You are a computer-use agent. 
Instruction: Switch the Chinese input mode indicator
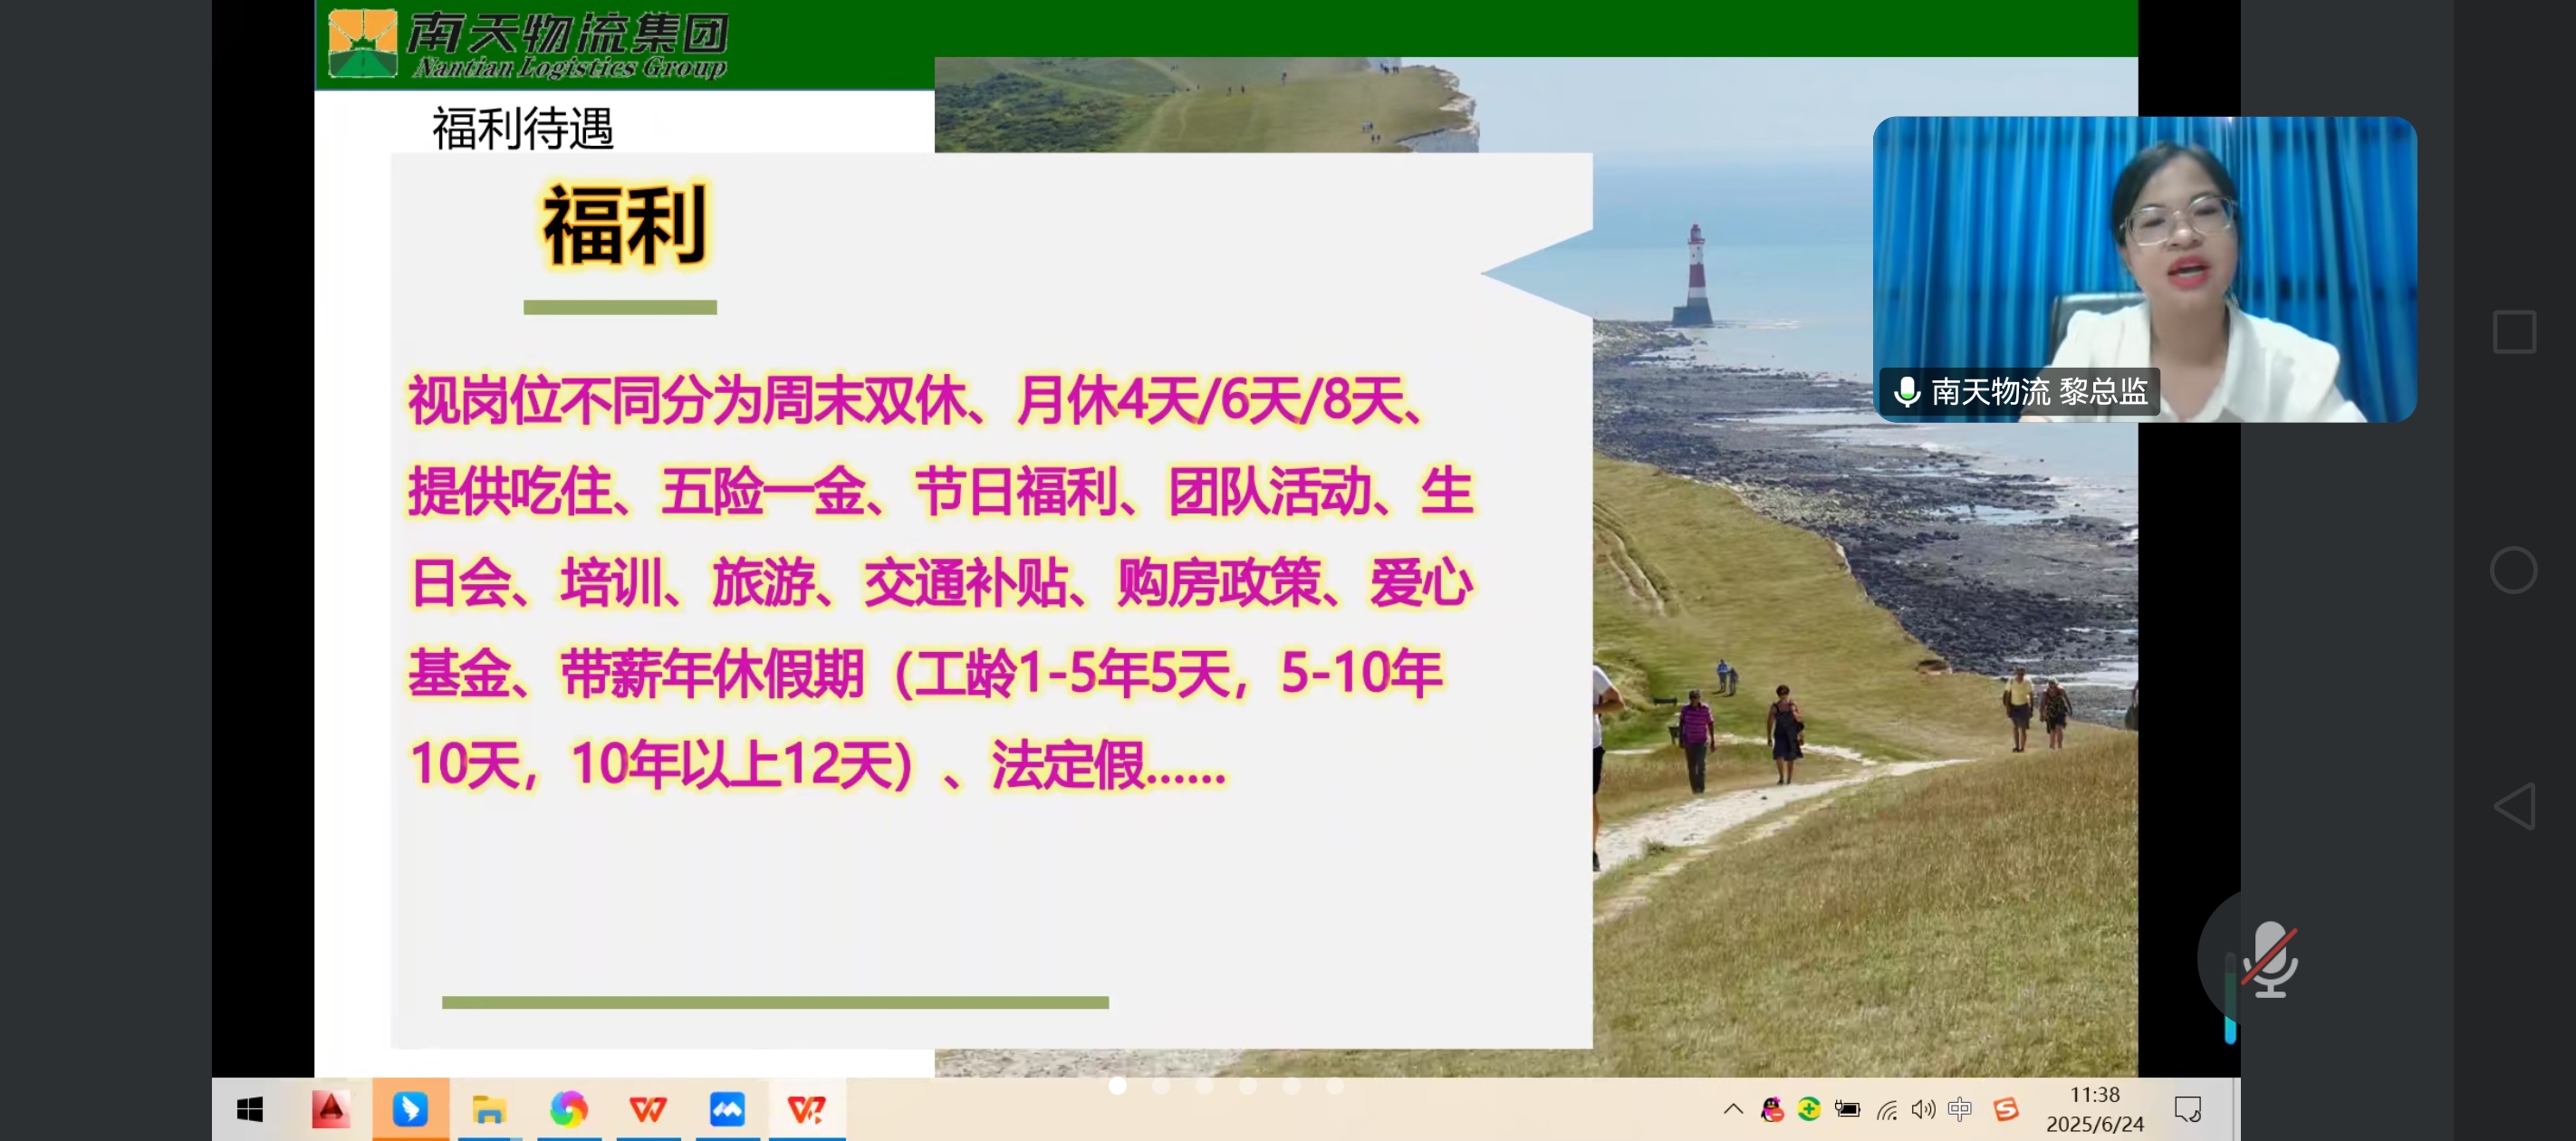click(1960, 1109)
